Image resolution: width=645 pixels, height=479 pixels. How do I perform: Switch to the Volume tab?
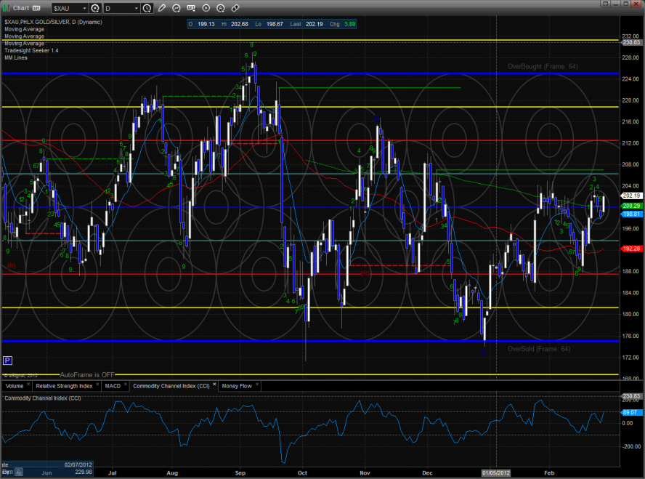[15, 386]
